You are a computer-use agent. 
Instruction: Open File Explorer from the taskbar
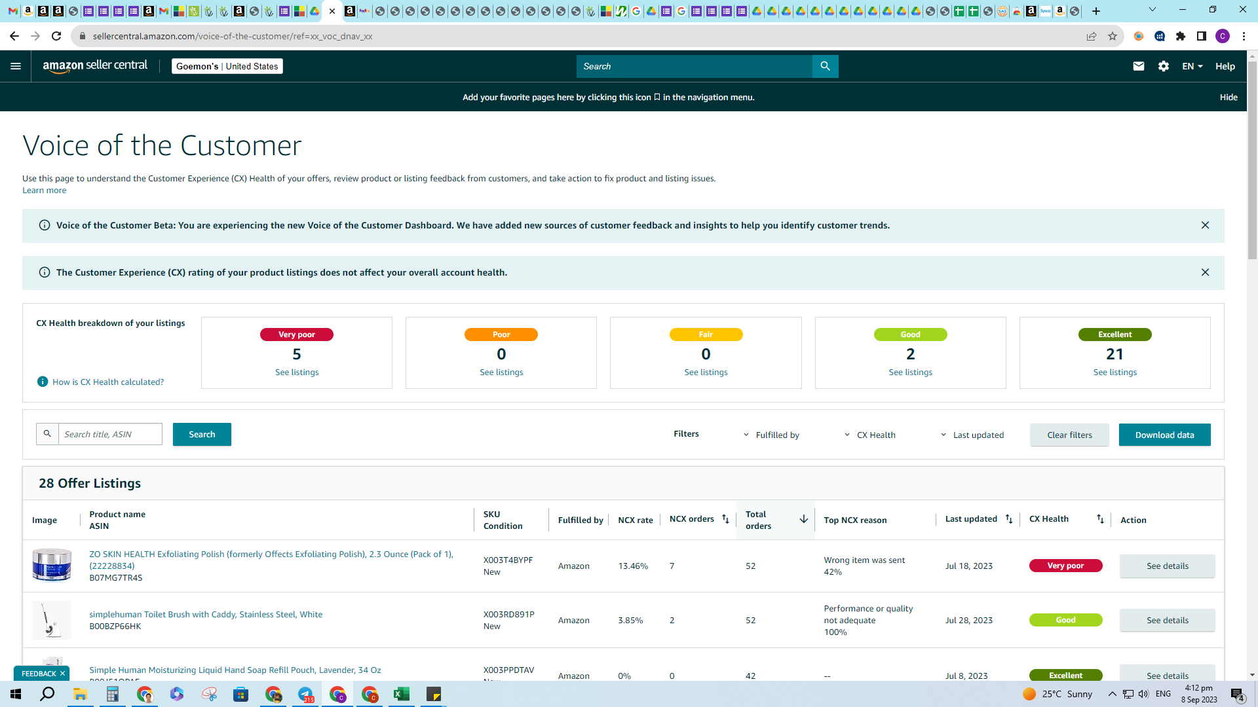tap(80, 694)
